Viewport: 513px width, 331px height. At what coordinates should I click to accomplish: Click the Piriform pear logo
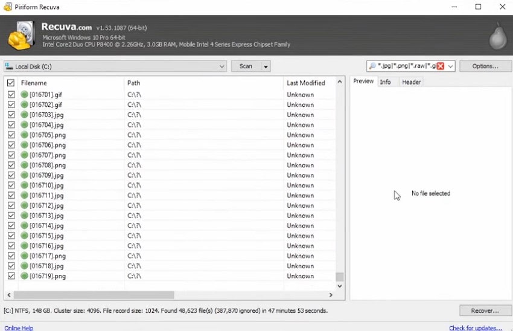pyautogui.click(x=498, y=36)
